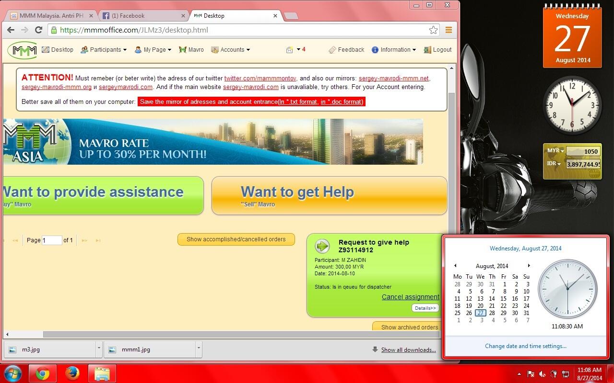The height and width of the screenshot is (383, 614).
Task: Go back with browser back arrow
Action: (x=11, y=30)
